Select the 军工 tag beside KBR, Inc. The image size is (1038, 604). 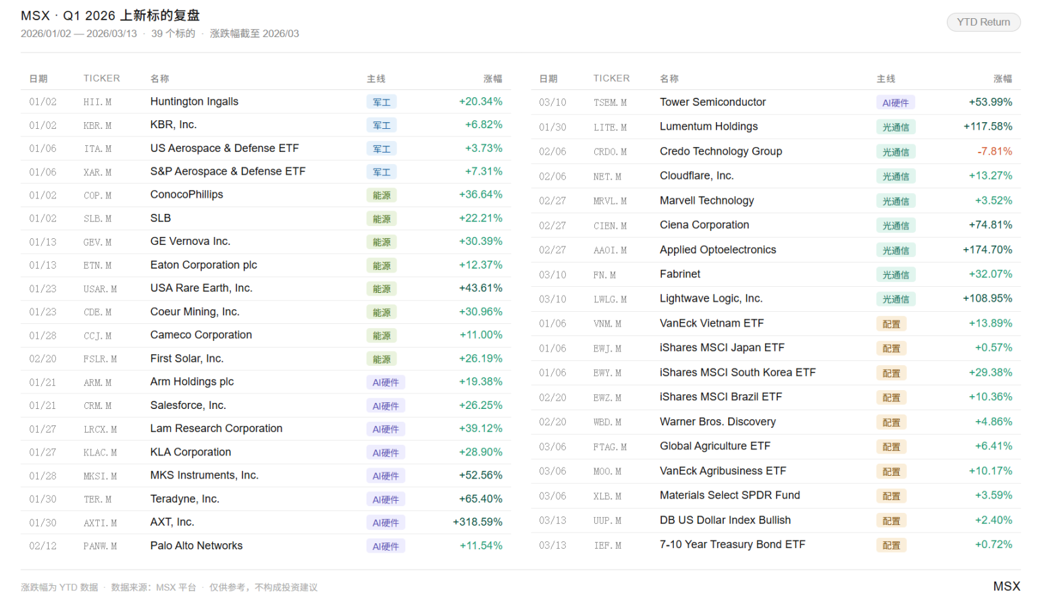(x=382, y=126)
